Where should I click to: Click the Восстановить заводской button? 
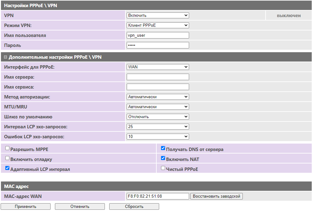coord(217,196)
